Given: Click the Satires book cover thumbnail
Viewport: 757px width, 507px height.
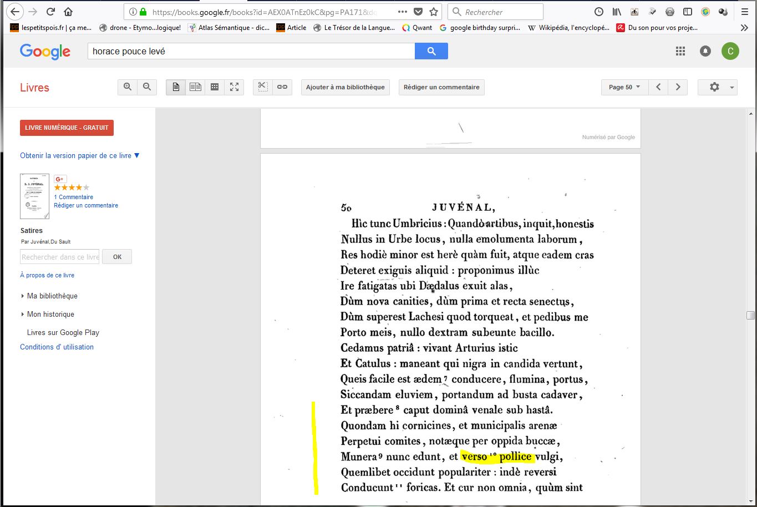Looking at the screenshot, I should click(x=34, y=196).
